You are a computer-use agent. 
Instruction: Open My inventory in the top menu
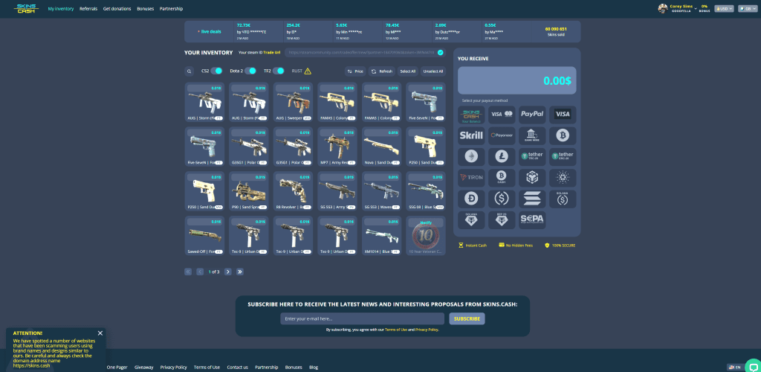pos(61,9)
